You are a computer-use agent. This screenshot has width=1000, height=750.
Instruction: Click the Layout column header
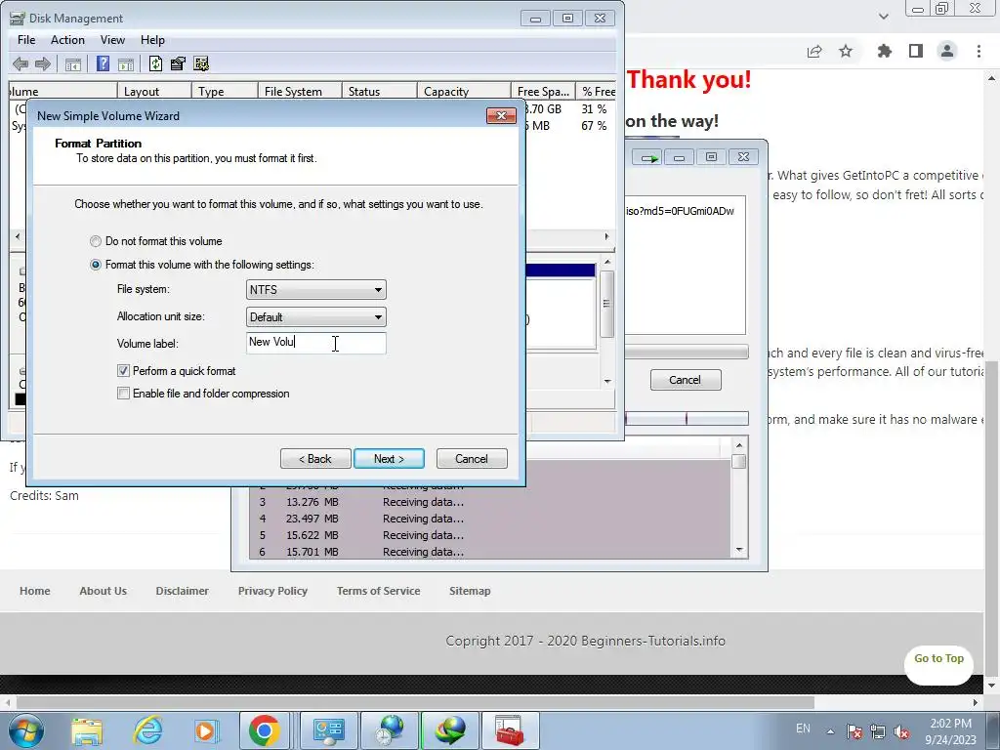[154, 91]
